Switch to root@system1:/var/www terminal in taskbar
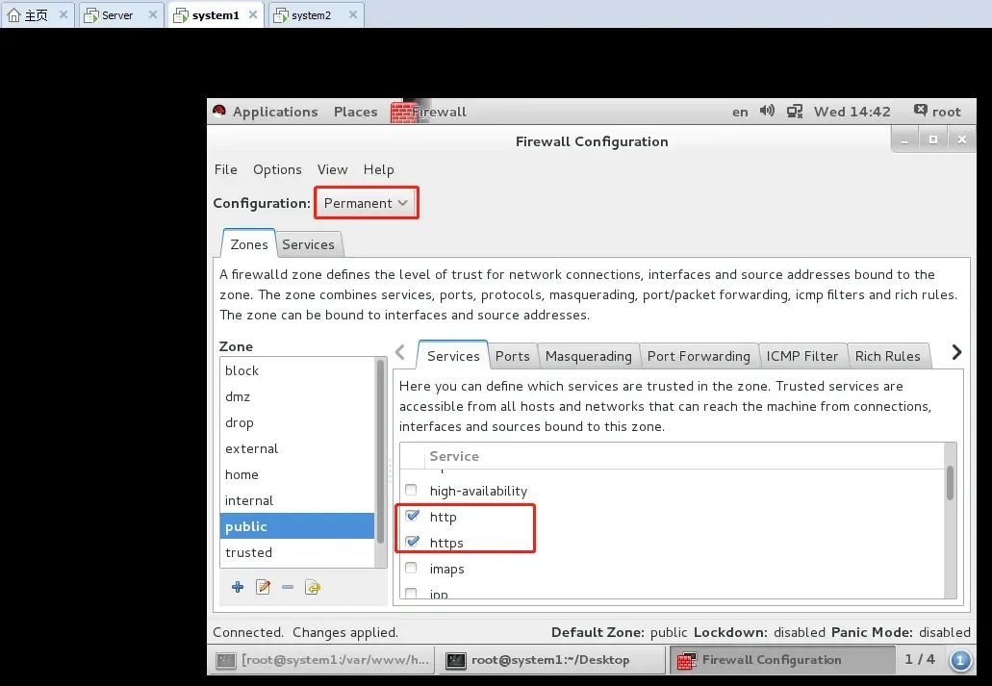Image resolution: width=992 pixels, height=686 pixels. pos(322,660)
